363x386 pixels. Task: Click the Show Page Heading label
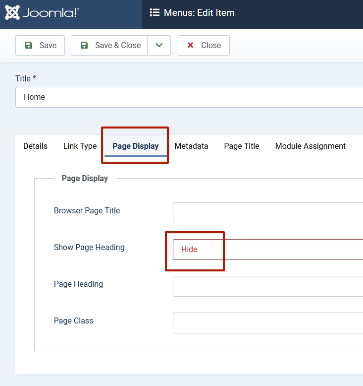coord(89,247)
